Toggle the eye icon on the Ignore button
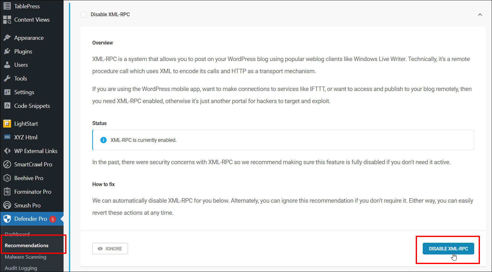Image resolution: width=492 pixels, height=272 pixels. pyautogui.click(x=100, y=248)
